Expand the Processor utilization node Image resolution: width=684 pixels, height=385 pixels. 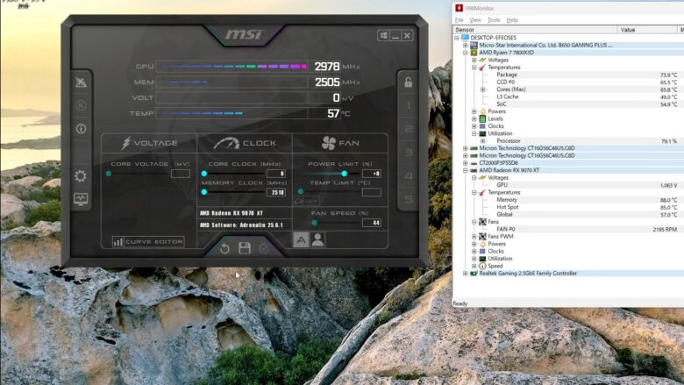click(x=483, y=141)
